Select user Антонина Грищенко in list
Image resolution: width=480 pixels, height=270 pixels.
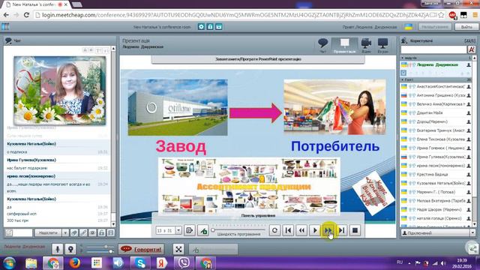pyautogui.click(x=436, y=95)
